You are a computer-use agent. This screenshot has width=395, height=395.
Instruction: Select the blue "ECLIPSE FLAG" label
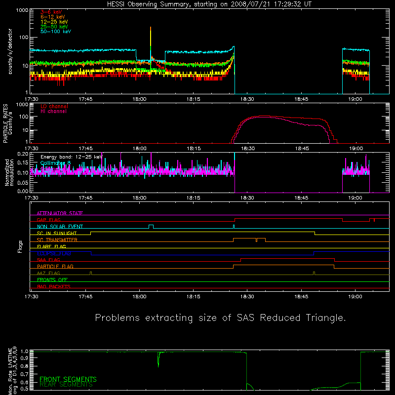(x=54, y=253)
